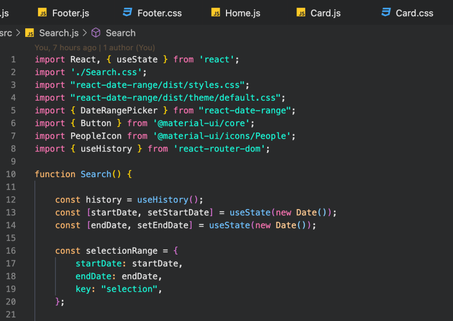Click 'selectionRange' on line 16

point(121,251)
